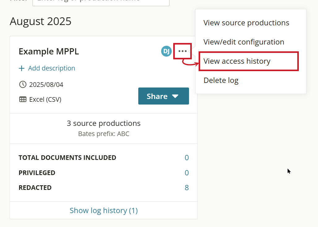318x227 pixels.
Task: Choose View/edit configuration menu entry
Action: pos(244,42)
